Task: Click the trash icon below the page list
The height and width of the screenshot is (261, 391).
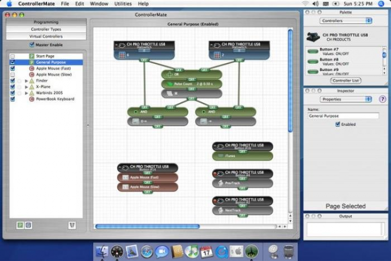Action: (x=72, y=226)
